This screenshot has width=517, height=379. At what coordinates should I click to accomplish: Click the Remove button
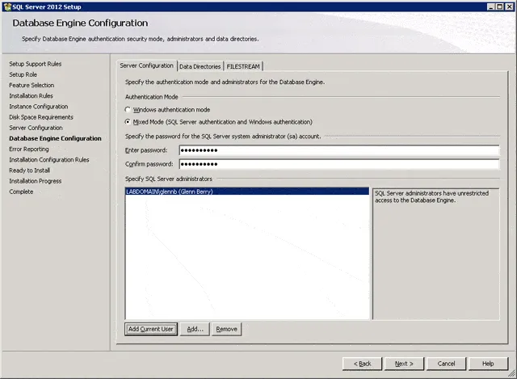click(x=227, y=329)
